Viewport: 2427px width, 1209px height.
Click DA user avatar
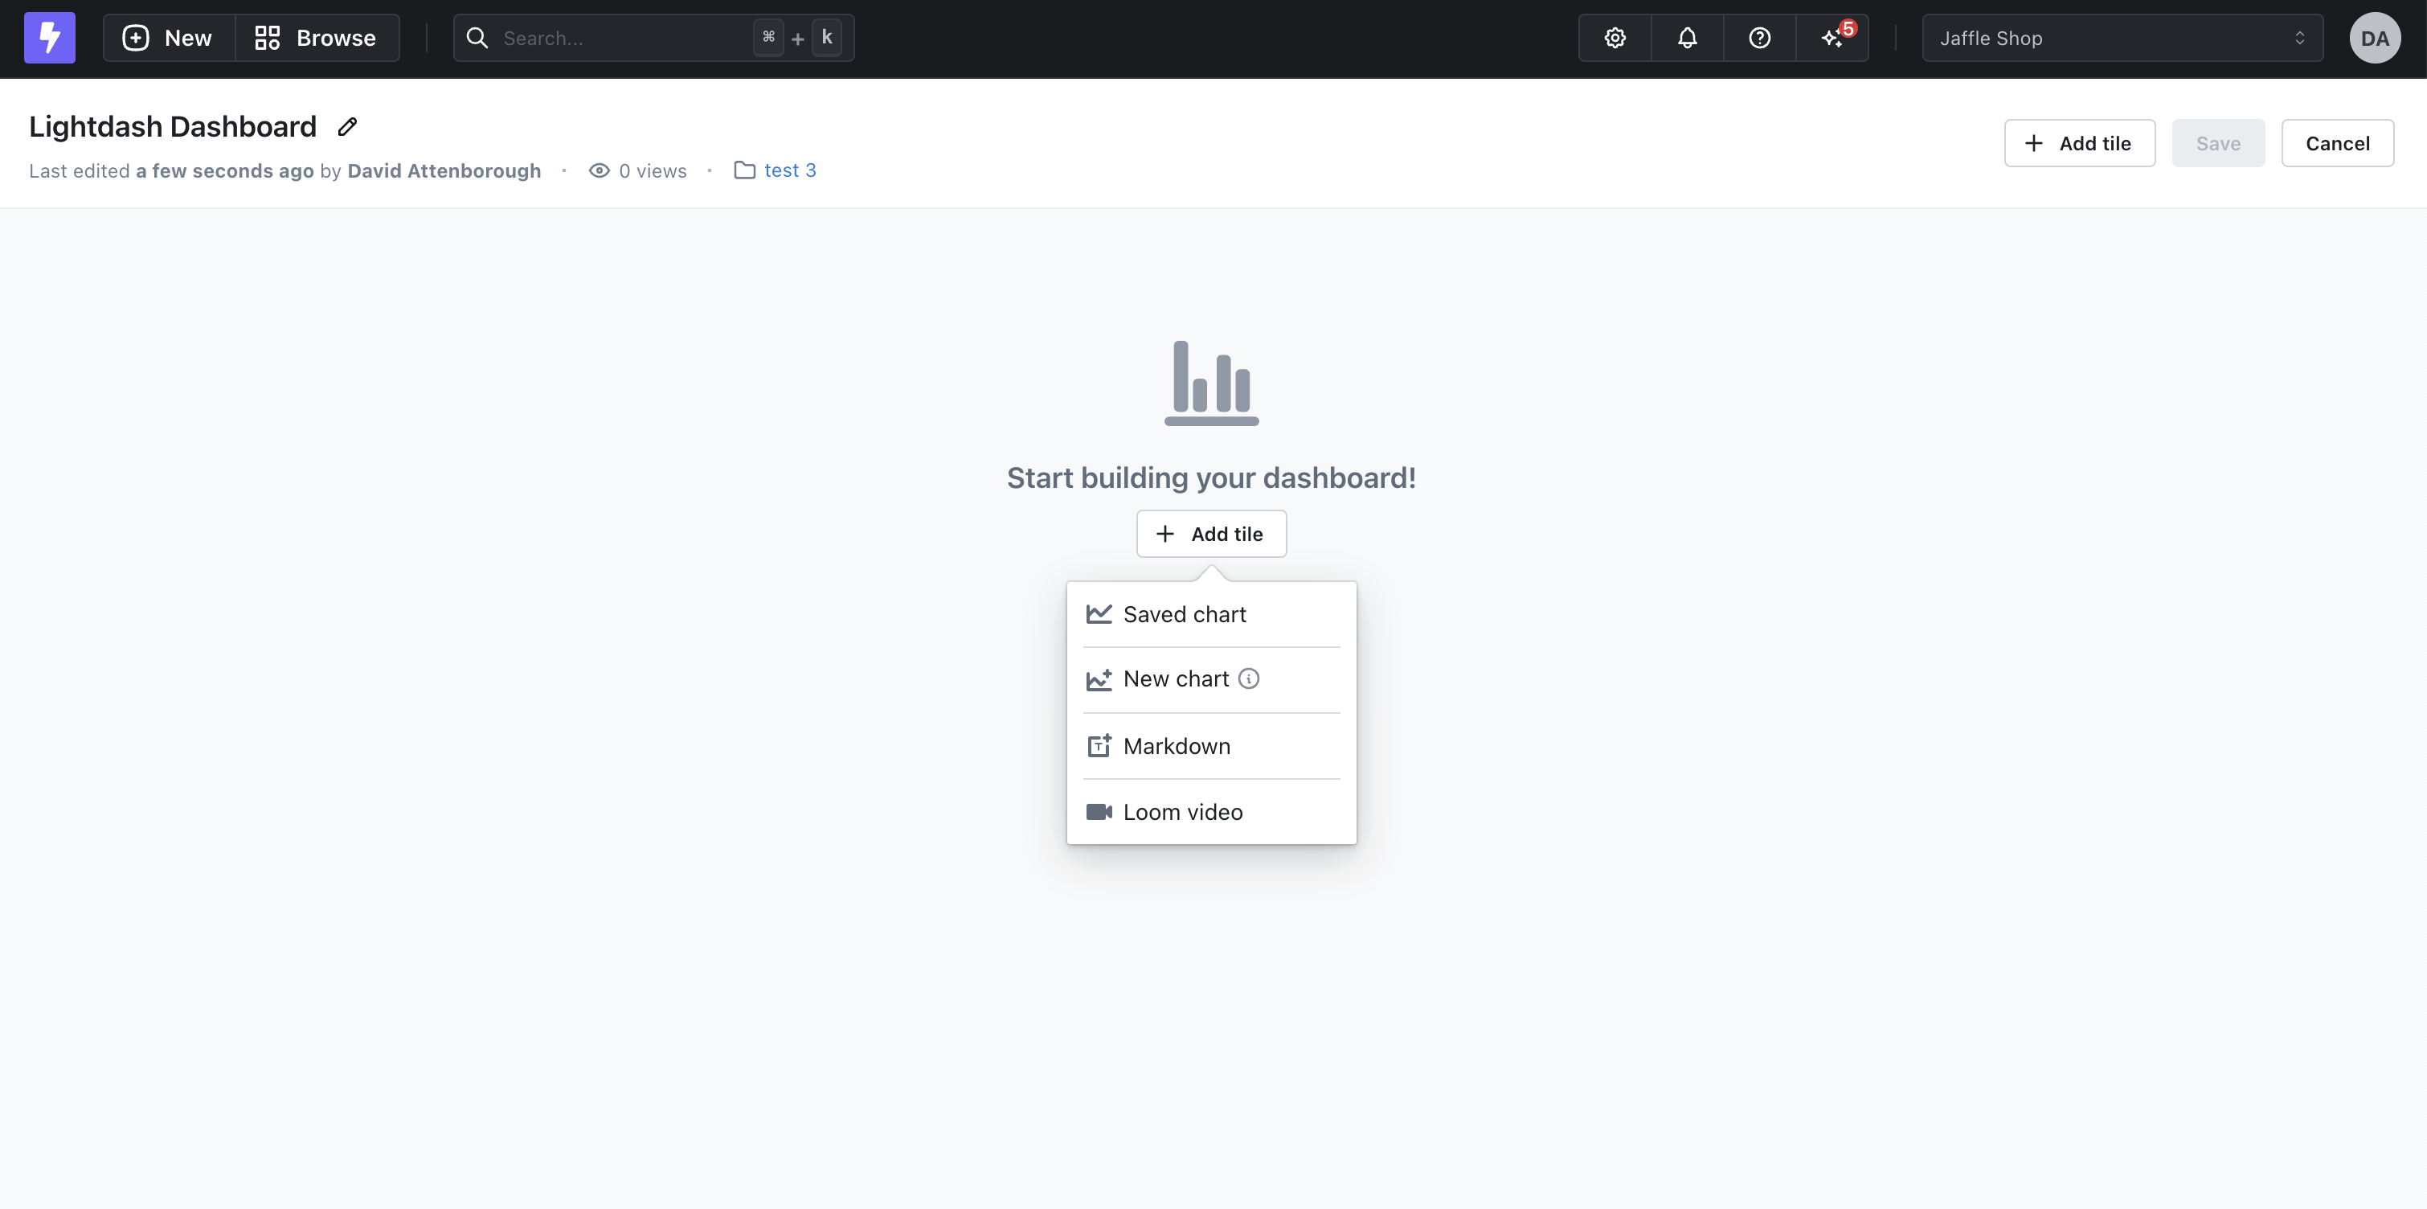pyautogui.click(x=2374, y=38)
